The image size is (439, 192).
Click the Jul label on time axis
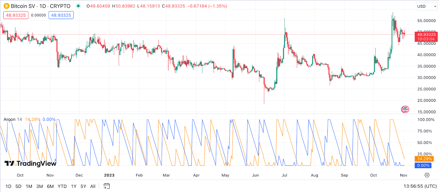pyautogui.click(x=285, y=175)
